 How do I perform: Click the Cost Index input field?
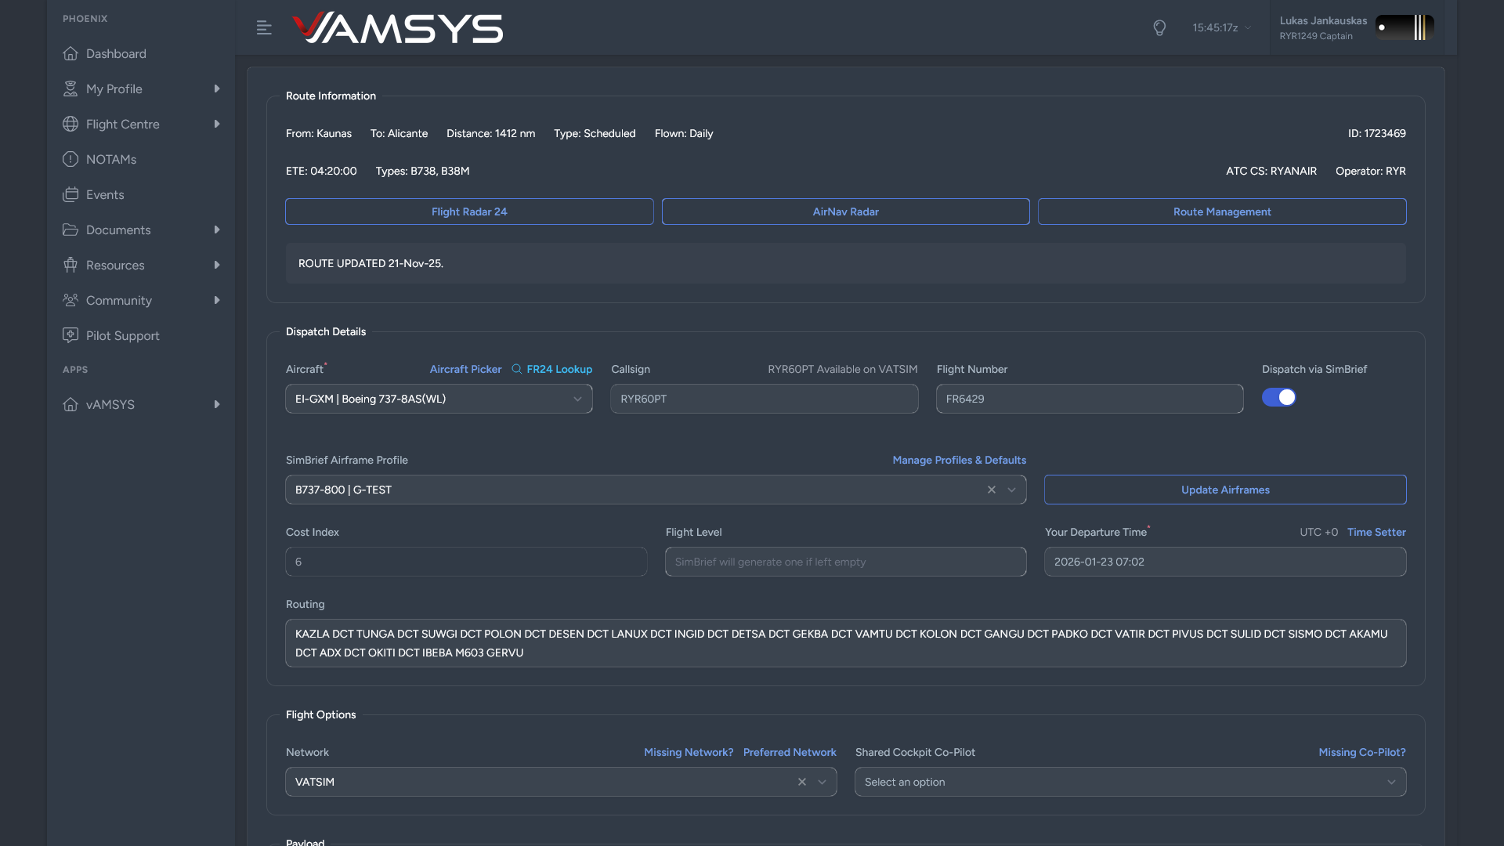pyautogui.click(x=466, y=562)
